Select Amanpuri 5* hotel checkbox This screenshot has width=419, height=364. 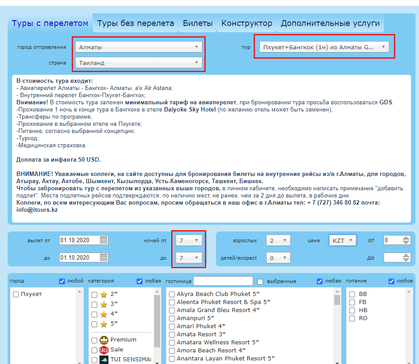(x=172, y=318)
